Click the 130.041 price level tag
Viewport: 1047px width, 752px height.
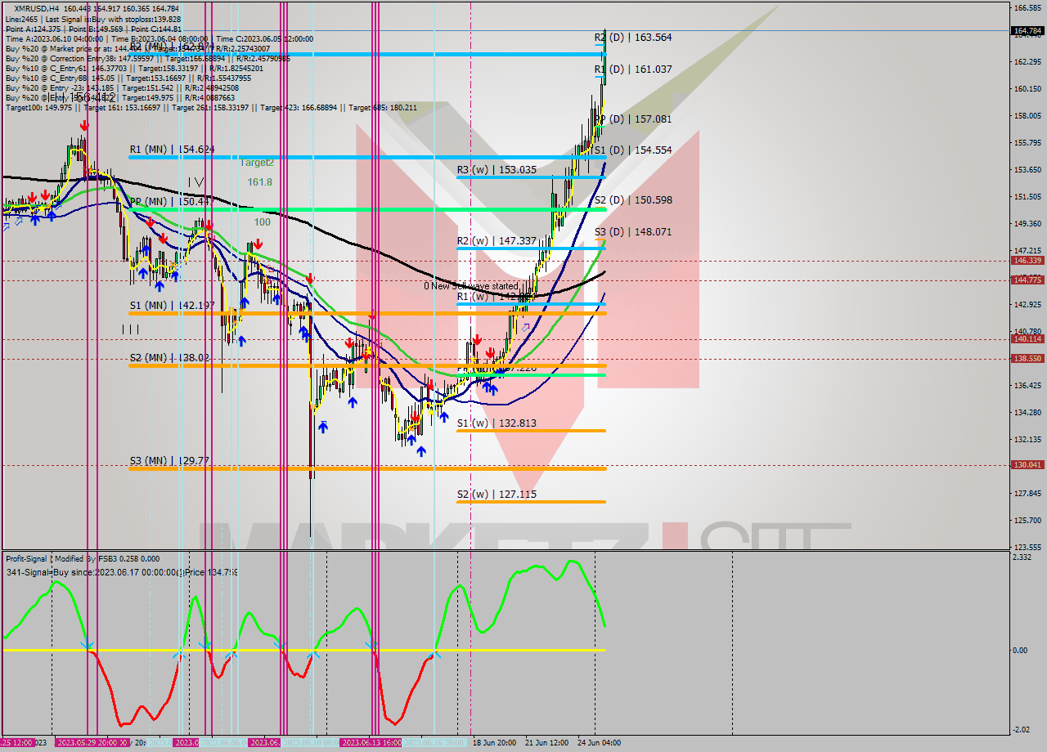coord(1027,464)
